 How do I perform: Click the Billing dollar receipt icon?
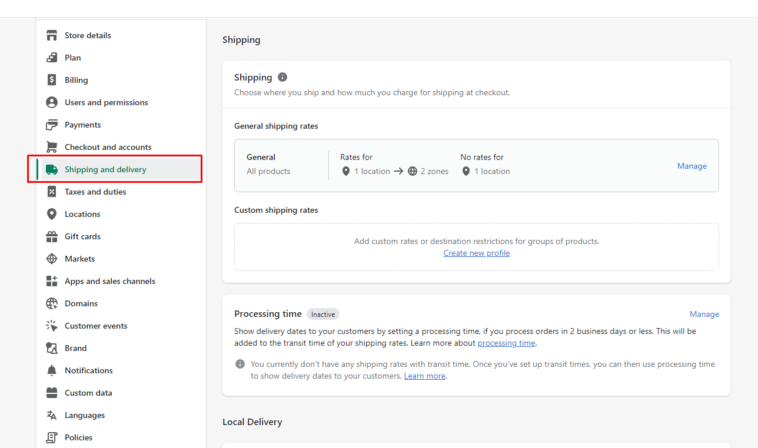[52, 80]
